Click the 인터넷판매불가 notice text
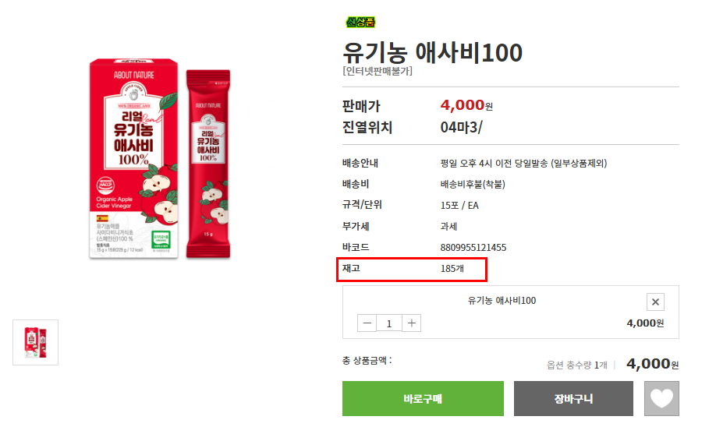The image size is (709, 427). (378, 71)
